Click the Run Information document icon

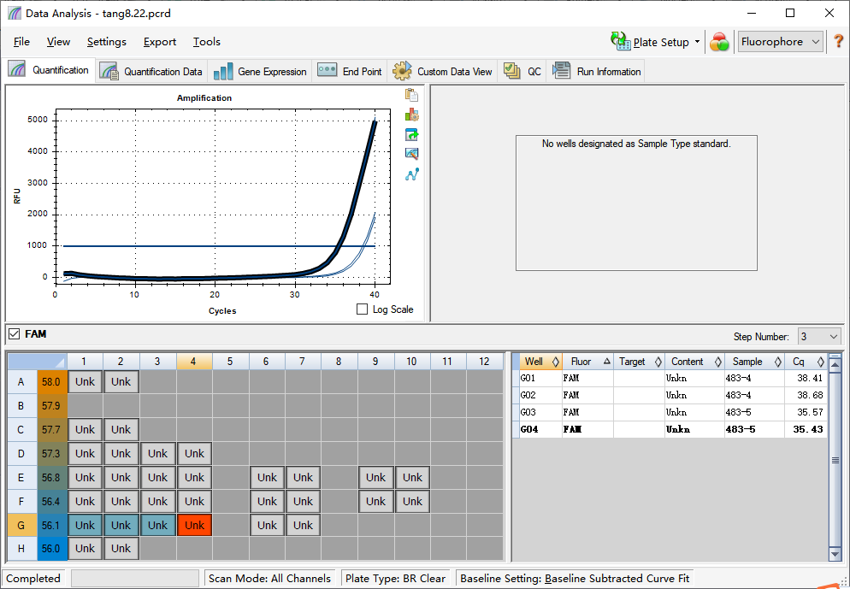click(562, 70)
